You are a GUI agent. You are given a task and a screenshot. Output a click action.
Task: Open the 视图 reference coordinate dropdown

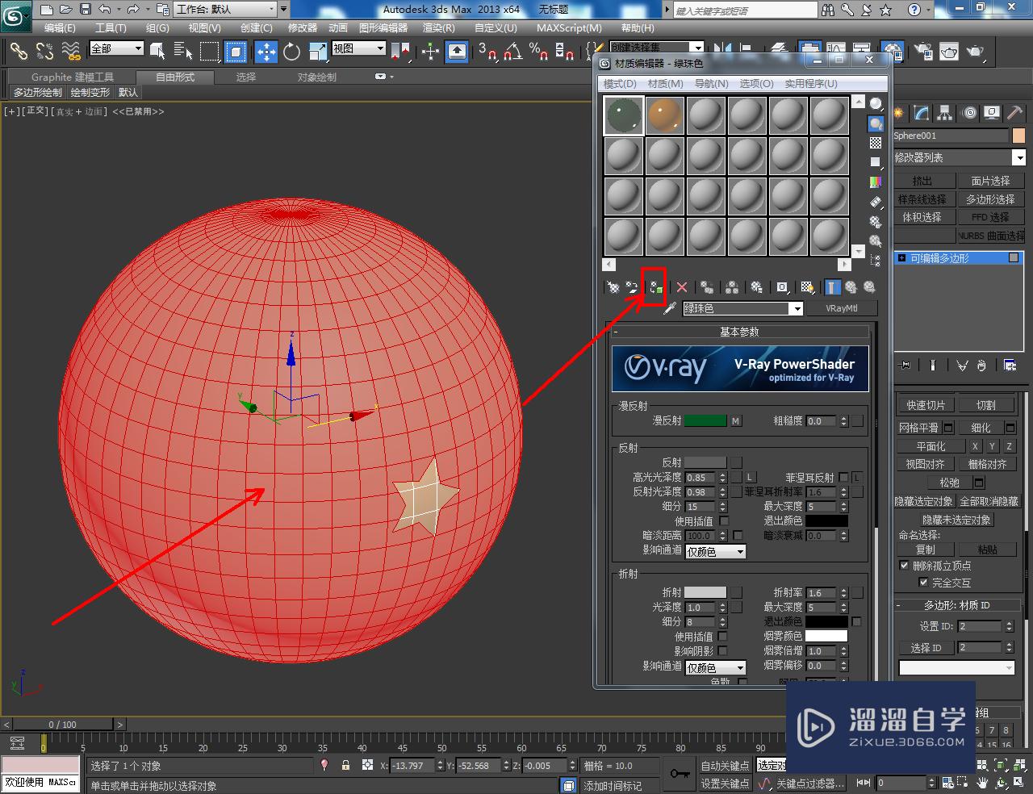coord(359,49)
